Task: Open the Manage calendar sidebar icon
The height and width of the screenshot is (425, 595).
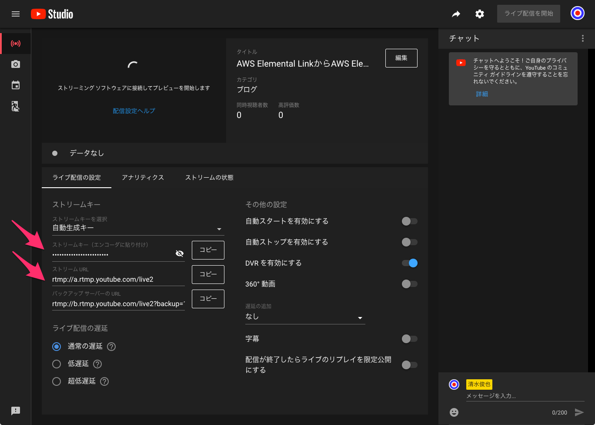Action: (x=16, y=85)
